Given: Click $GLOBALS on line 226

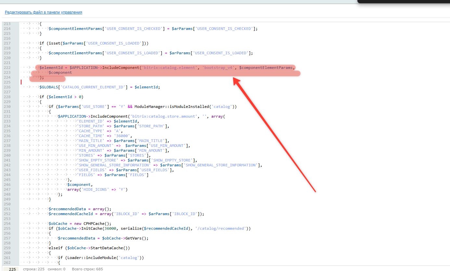Looking at the screenshot, I should tap(50, 87).
